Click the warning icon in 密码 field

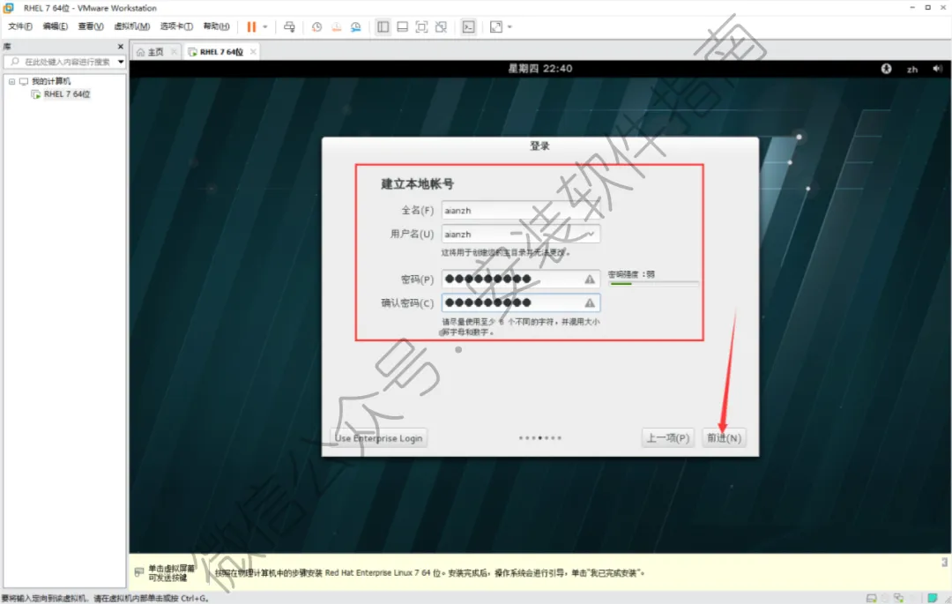[590, 280]
